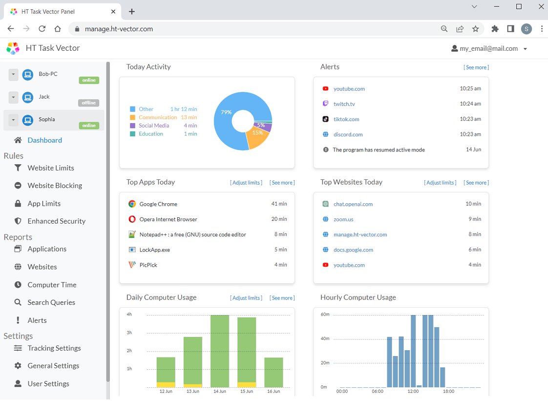
Task: Go to Tracking Settings in the sidebar
Action: pyautogui.click(x=54, y=348)
